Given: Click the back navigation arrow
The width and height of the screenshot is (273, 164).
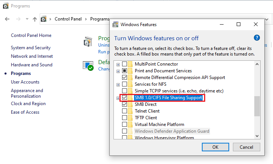Looking at the screenshot, I should (x=7, y=19).
